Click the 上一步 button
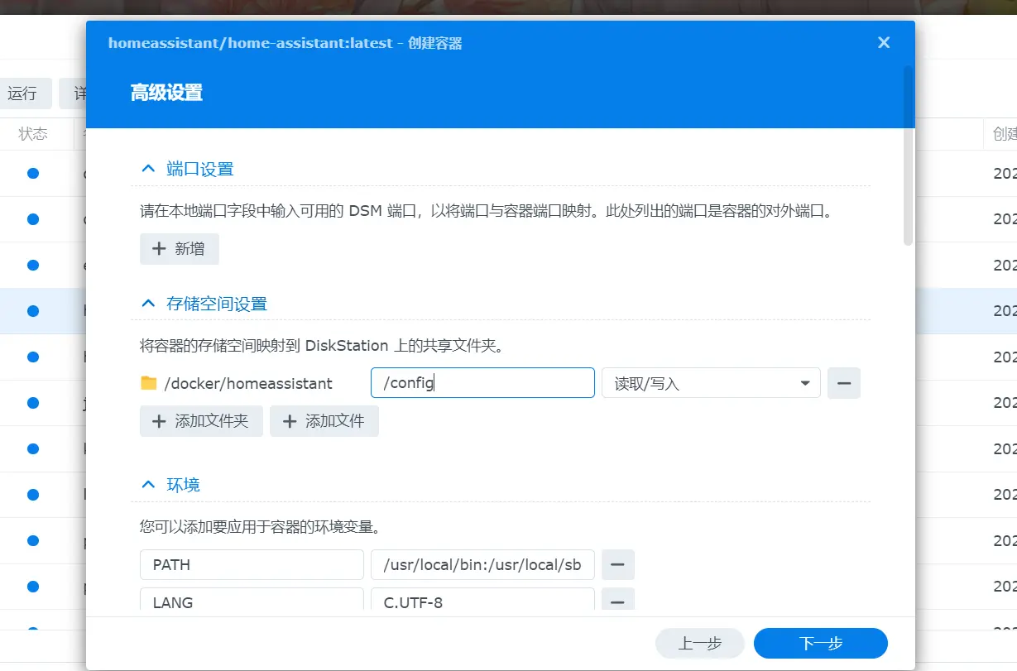This screenshot has width=1017, height=671. pyautogui.click(x=700, y=644)
